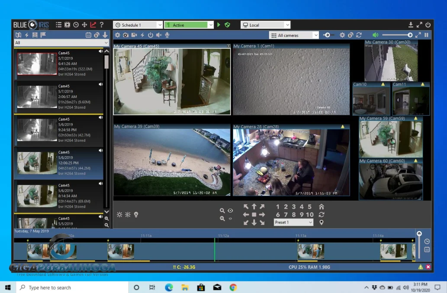Click the PTZ zoom in magnifier
Image resolution: width=447 pixels, height=293 pixels.
[222, 211]
